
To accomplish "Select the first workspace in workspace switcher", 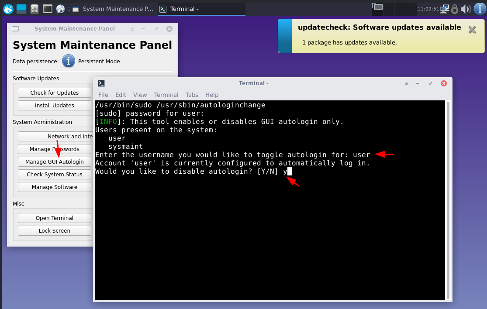I will tap(377, 7).
